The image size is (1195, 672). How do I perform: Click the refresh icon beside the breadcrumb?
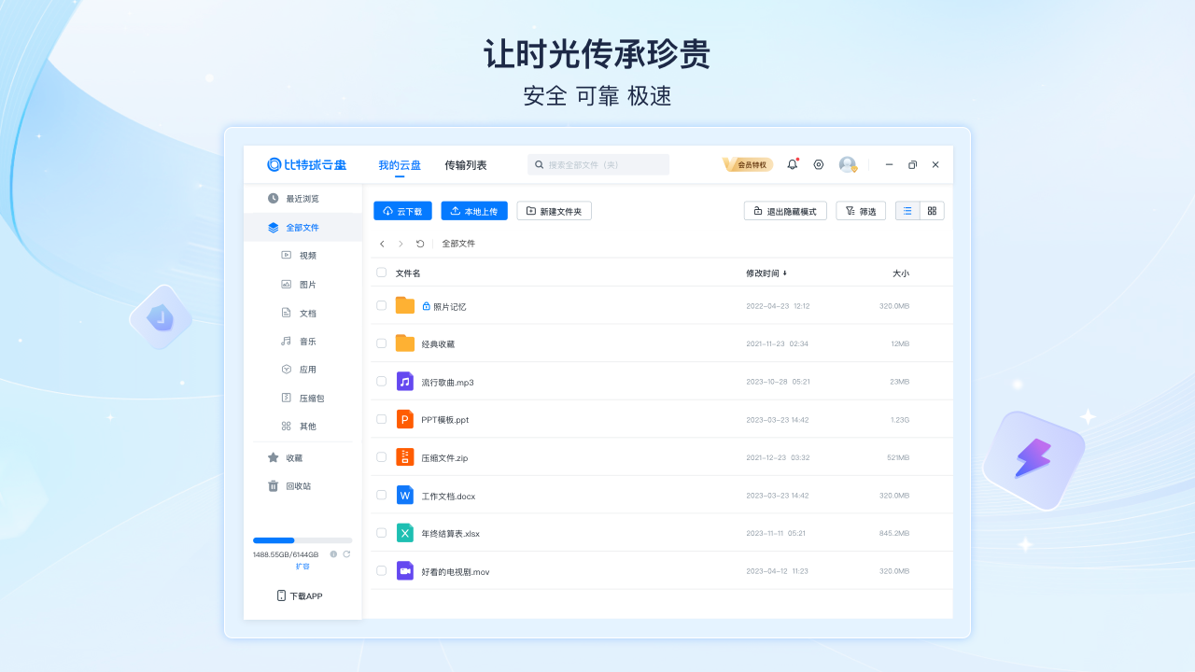[420, 244]
